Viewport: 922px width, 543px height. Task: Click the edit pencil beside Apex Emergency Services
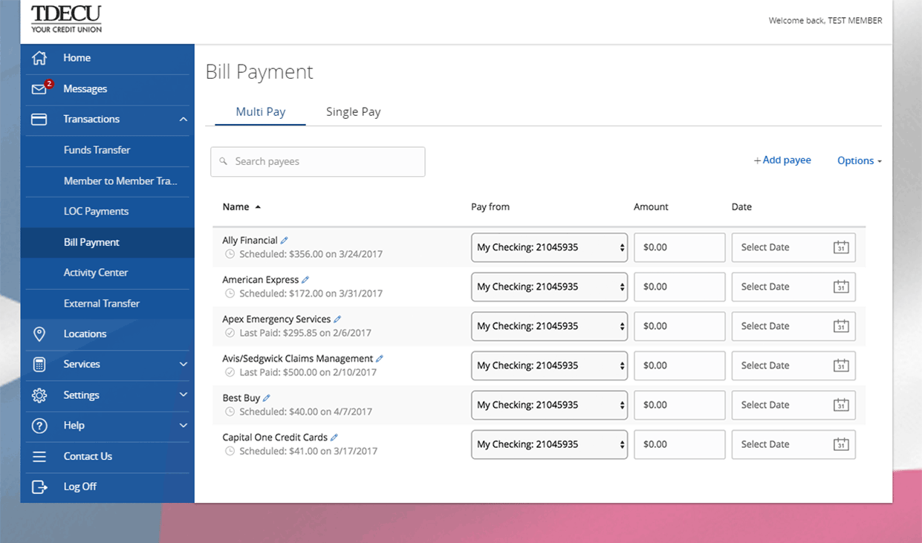click(x=337, y=319)
